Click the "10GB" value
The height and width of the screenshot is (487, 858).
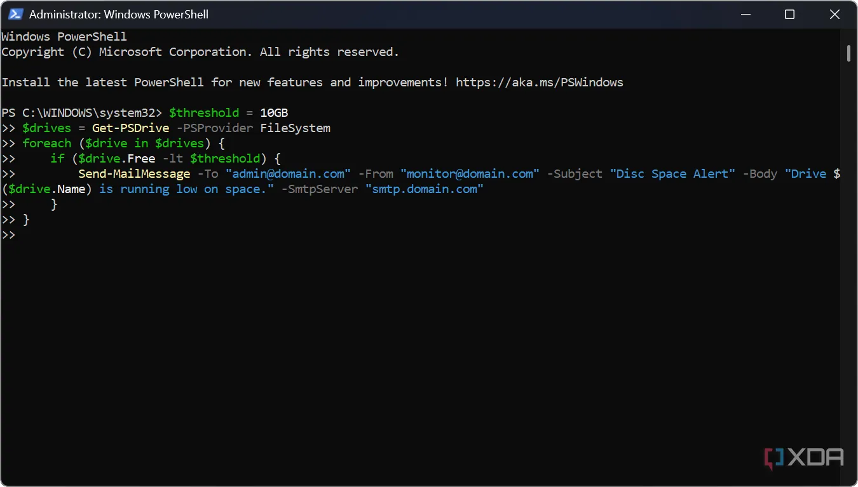tap(274, 113)
